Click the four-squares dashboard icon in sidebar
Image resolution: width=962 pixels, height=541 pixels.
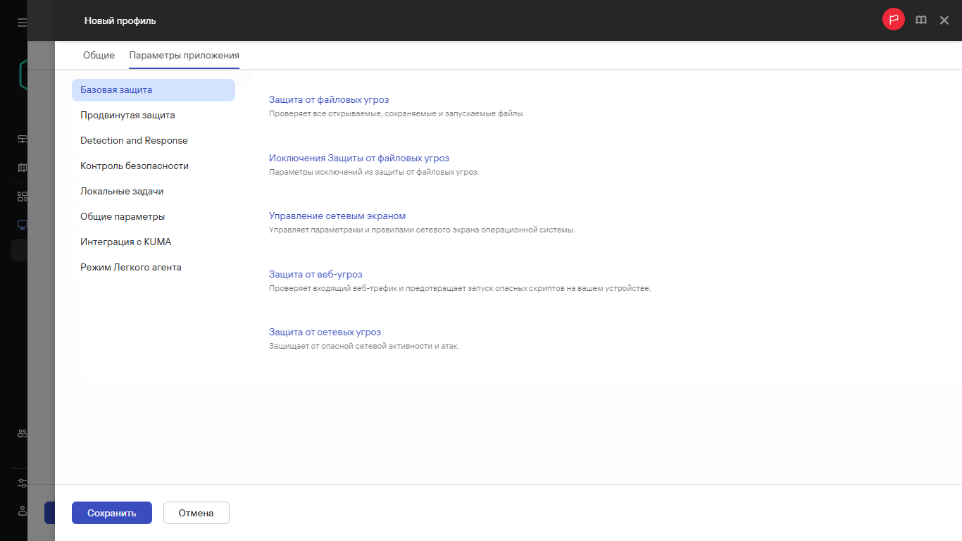click(x=22, y=197)
